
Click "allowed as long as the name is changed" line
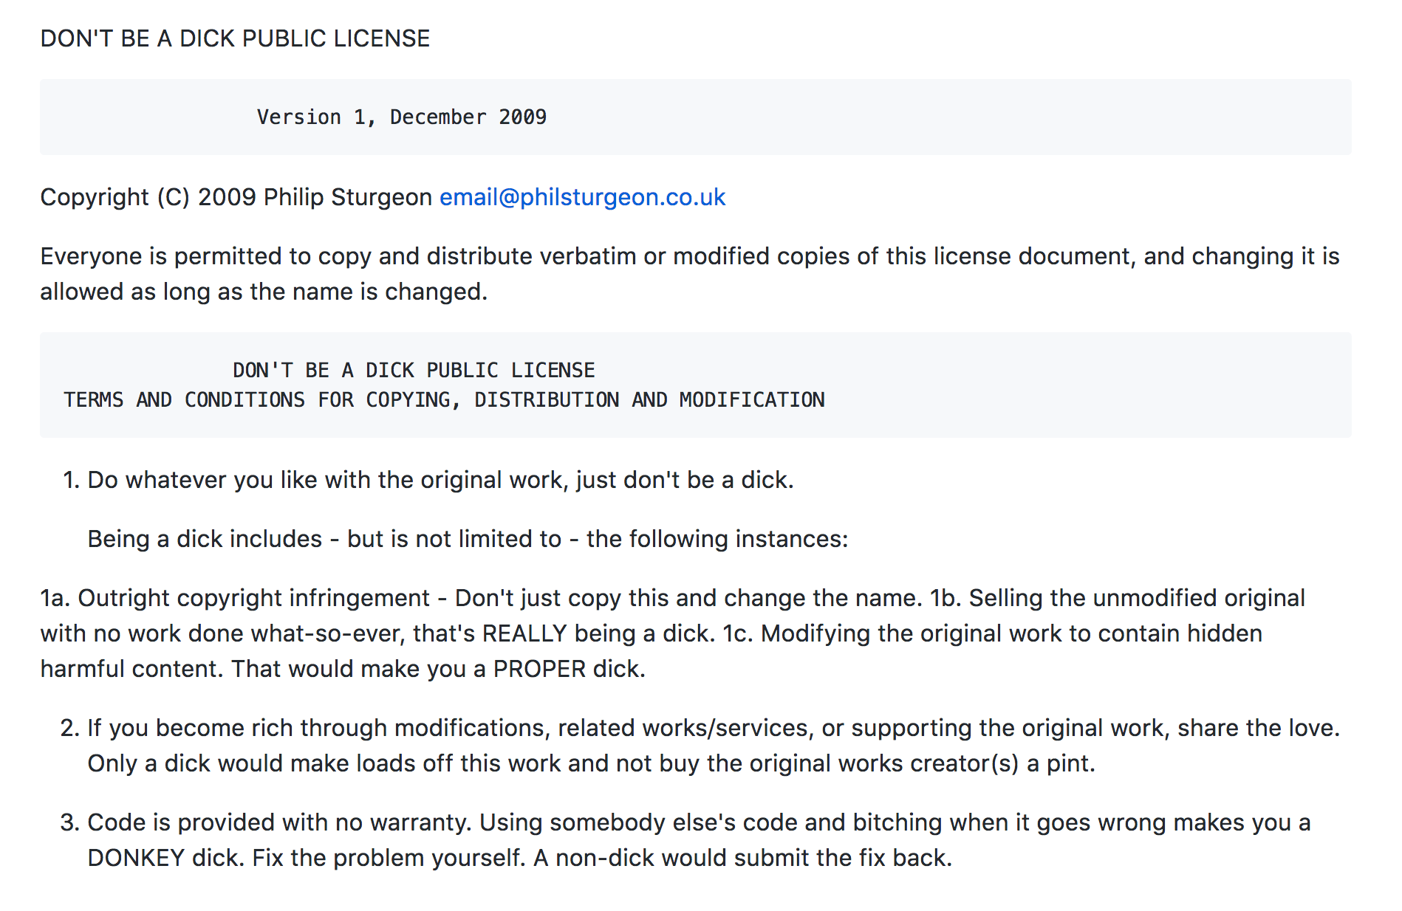[x=264, y=292]
